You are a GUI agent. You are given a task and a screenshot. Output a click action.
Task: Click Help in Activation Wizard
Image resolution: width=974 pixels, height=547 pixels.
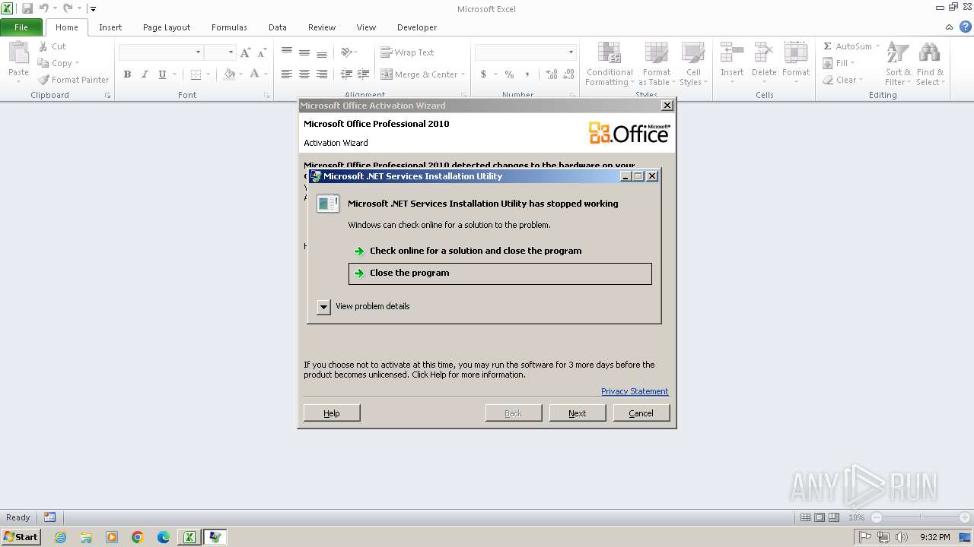coord(332,413)
